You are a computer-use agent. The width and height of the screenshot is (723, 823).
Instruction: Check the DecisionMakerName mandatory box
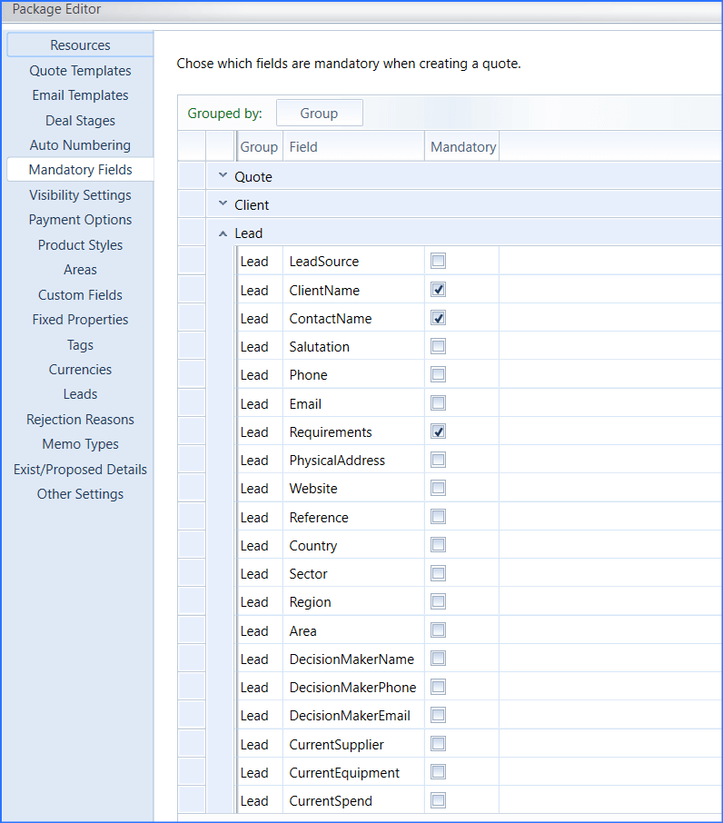pos(439,659)
